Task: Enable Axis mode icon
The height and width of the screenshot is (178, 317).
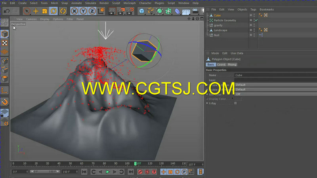Action: click(5, 91)
